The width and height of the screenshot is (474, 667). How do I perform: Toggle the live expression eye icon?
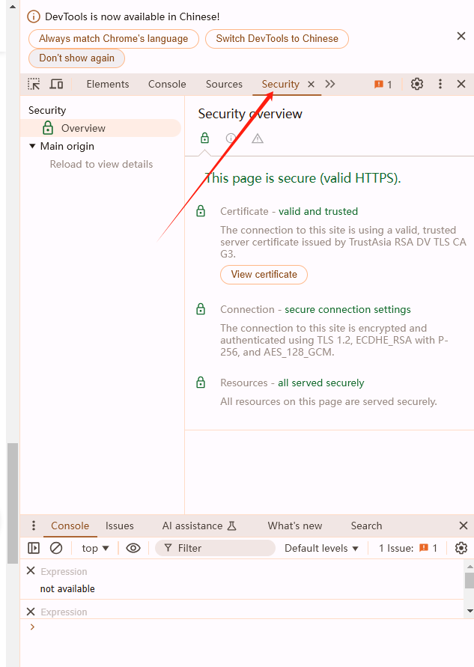pos(133,548)
